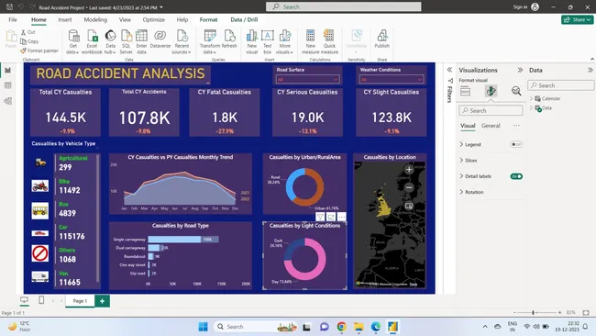
Task: Click the filter icon above donut chart
Action: pyautogui.click(x=320, y=217)
